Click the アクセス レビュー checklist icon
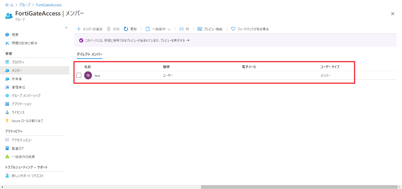 (x=7, y=140)
